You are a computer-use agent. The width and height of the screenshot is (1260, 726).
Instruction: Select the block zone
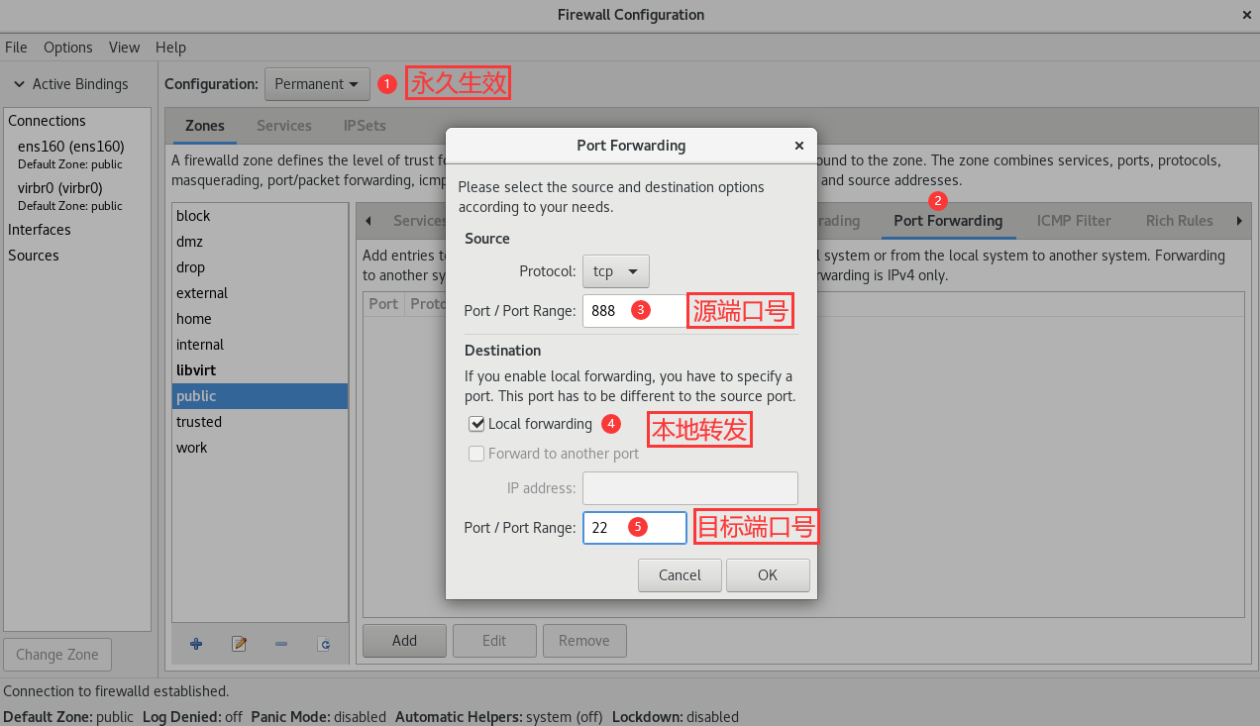260,216
